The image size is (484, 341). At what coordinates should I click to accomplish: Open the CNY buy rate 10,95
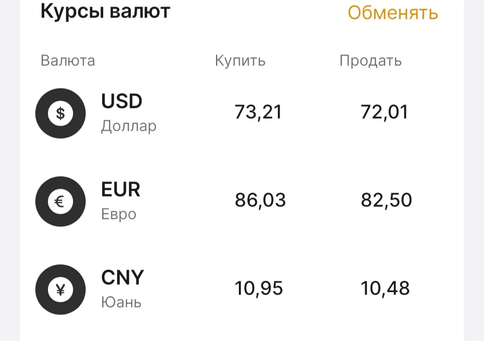[259, 288]
